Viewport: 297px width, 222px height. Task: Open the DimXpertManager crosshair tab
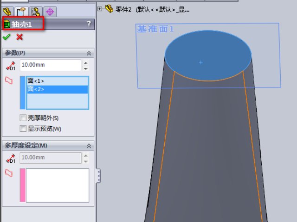tap(50, 12)
